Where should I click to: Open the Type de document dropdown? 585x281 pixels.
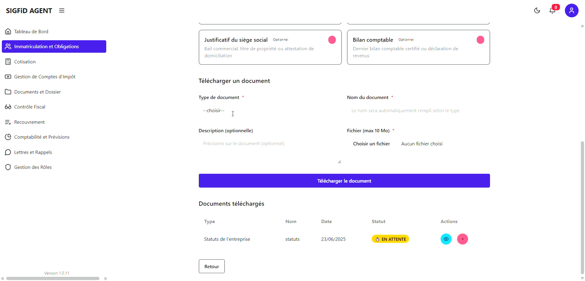pos(270,110)
